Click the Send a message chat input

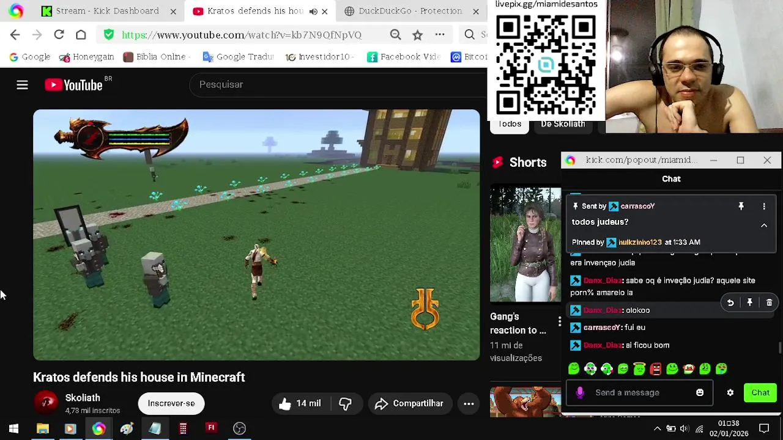pyautogui.click(x=639, y=392)
